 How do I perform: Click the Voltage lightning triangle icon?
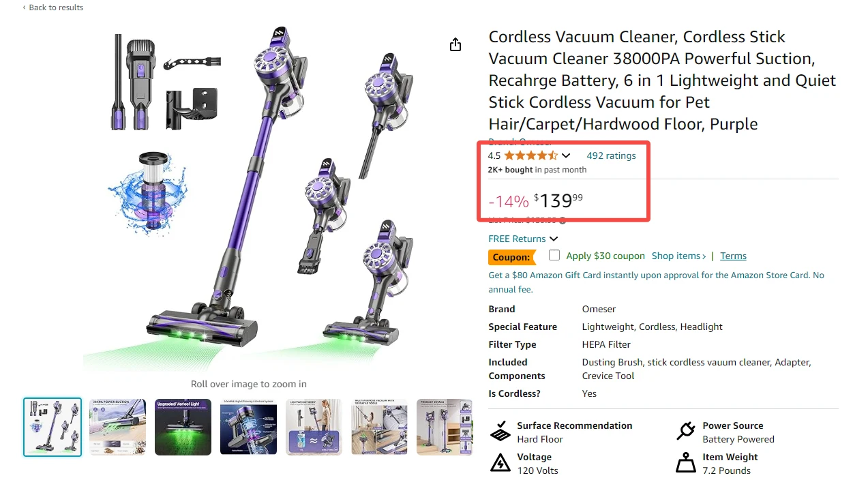(x=500, y=463)
